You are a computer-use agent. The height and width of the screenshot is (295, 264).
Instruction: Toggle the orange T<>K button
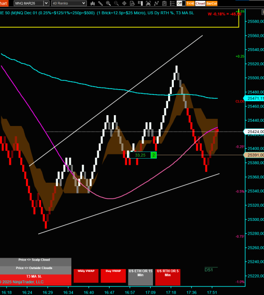click(x=190, y=3)
